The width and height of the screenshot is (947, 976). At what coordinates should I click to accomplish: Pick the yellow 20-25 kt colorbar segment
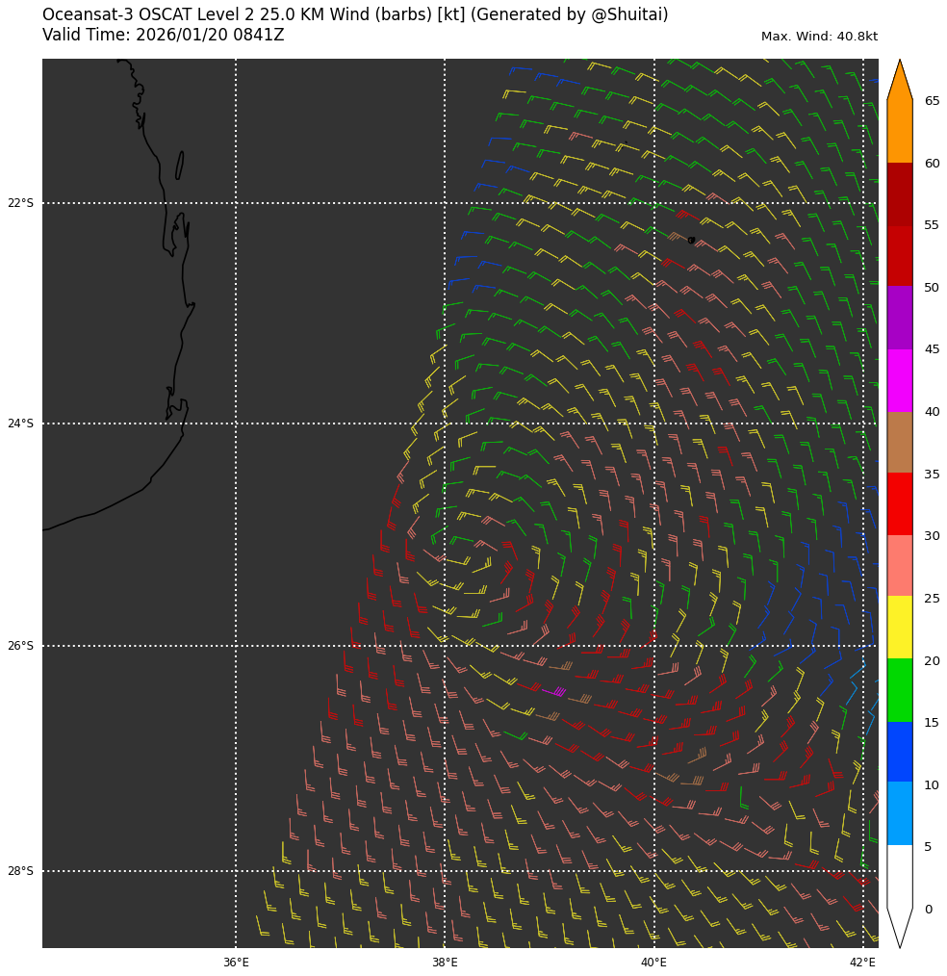click(x=899, y=628)
